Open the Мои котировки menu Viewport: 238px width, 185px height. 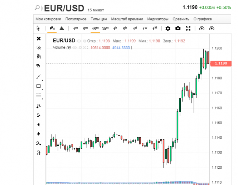tap(48, 19)
